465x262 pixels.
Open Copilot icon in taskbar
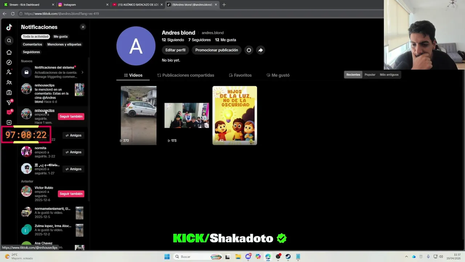click(258, 257)
